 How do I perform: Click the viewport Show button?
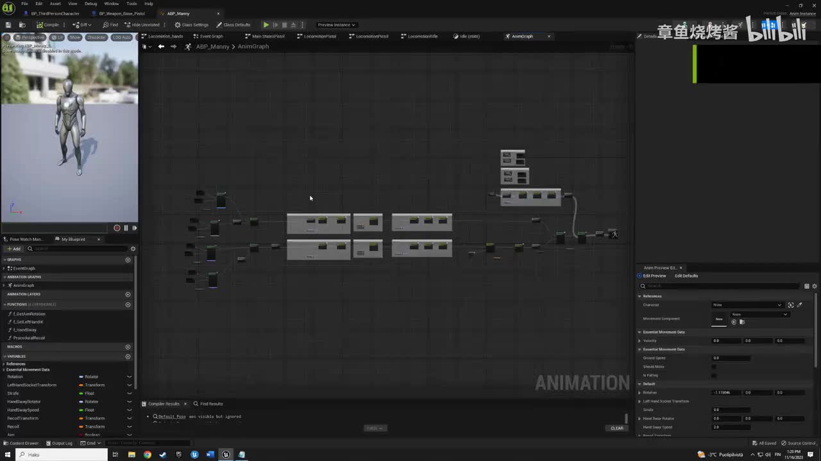75,37
